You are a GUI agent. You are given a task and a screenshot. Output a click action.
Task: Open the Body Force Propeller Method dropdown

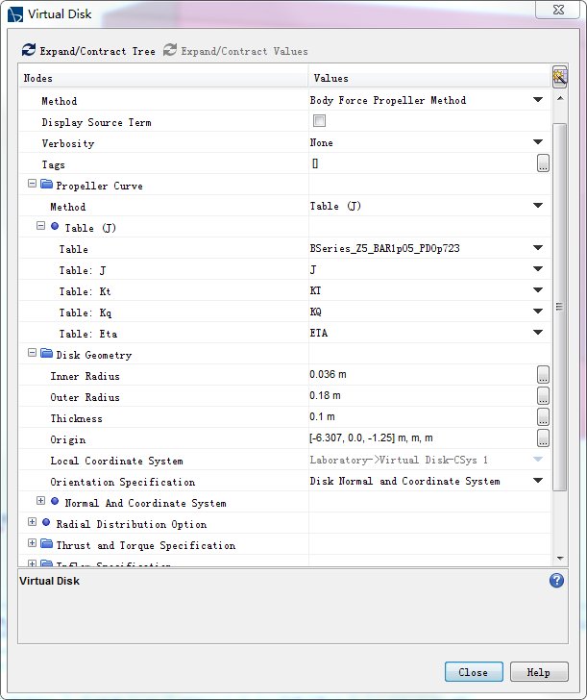(538, 101)
